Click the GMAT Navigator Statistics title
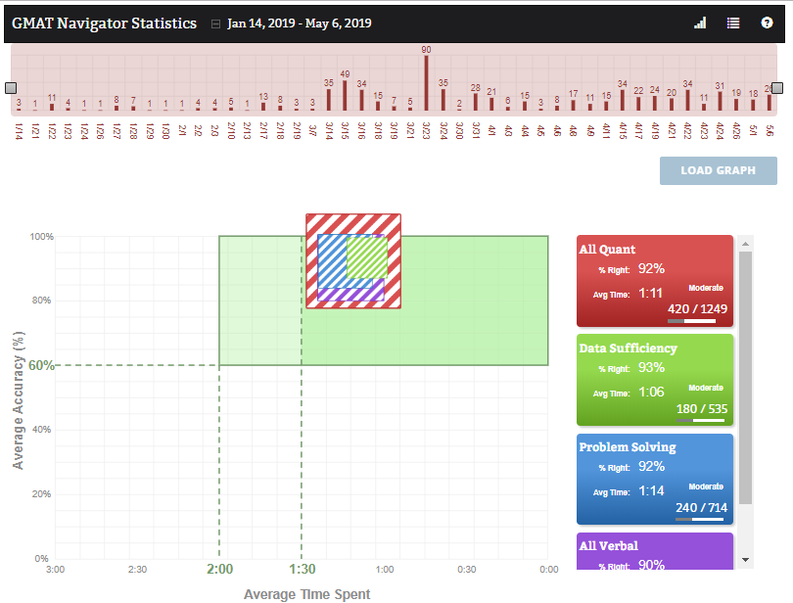This screenshot has height=603, width=793. click(x=104, y=23)
